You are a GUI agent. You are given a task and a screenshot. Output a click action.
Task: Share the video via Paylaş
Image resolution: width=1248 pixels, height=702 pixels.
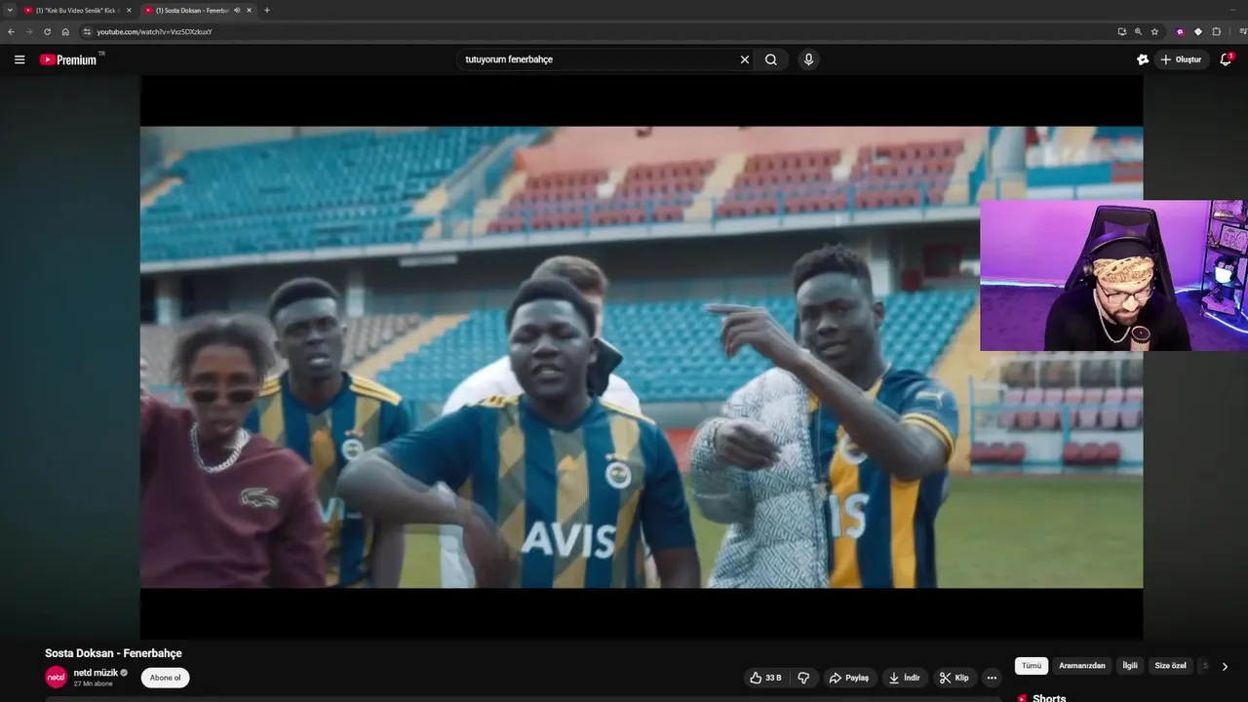848,678
